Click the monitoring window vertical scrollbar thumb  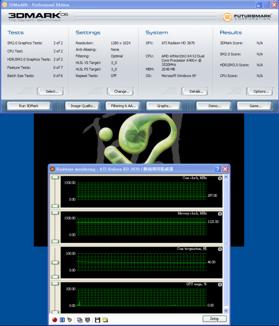226,242
